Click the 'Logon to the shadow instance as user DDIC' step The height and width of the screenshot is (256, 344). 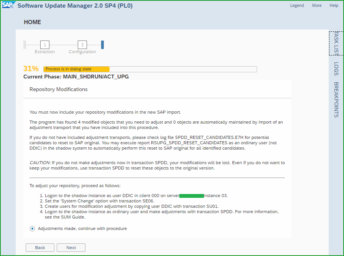(x=136, y=196)
